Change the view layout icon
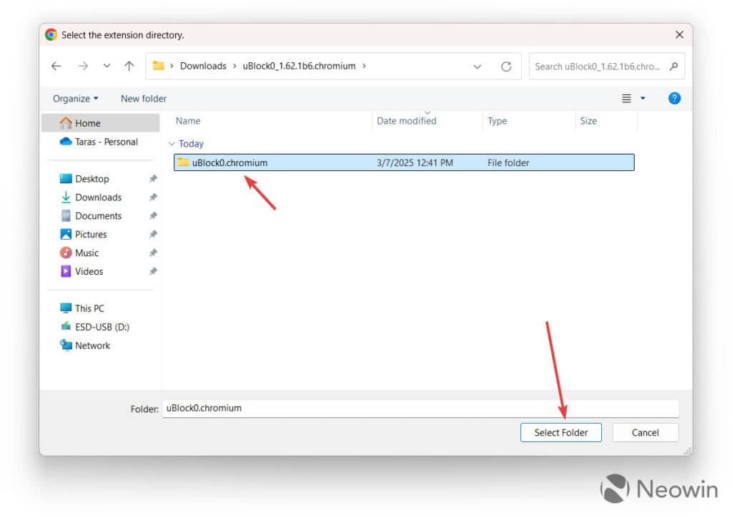 tap(626, 98)
